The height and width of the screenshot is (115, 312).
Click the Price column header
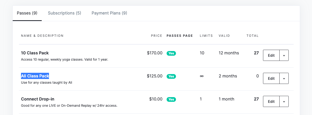157,36
